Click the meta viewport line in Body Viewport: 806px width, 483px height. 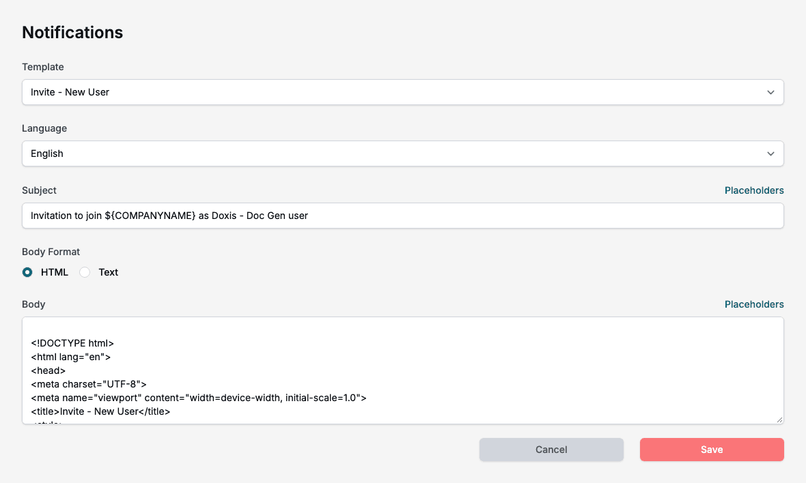tap(198, 398)
